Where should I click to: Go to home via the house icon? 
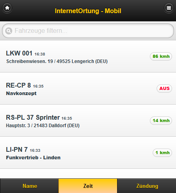point(7,8)
